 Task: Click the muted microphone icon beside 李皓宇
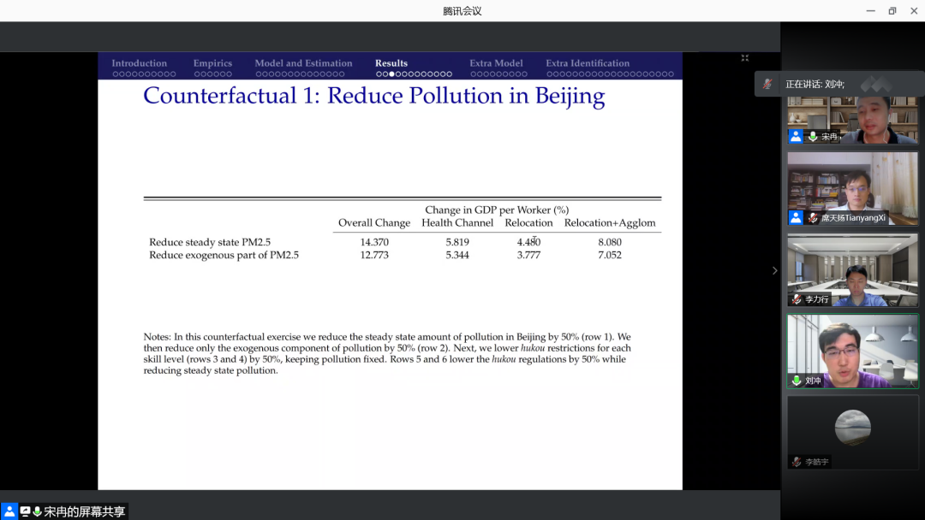coord(797,462)
